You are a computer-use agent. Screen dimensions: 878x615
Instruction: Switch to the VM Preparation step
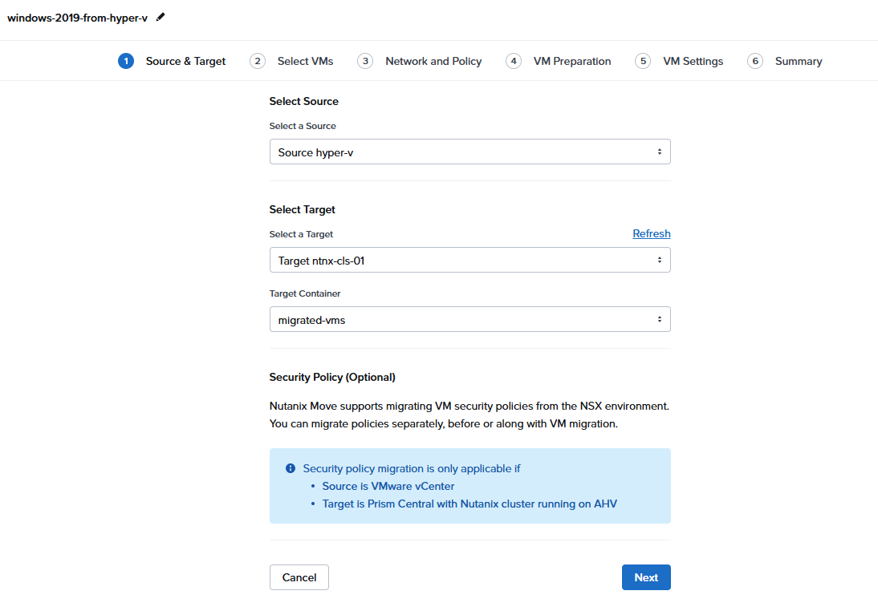pyautogui.click(x=572, y=61)
